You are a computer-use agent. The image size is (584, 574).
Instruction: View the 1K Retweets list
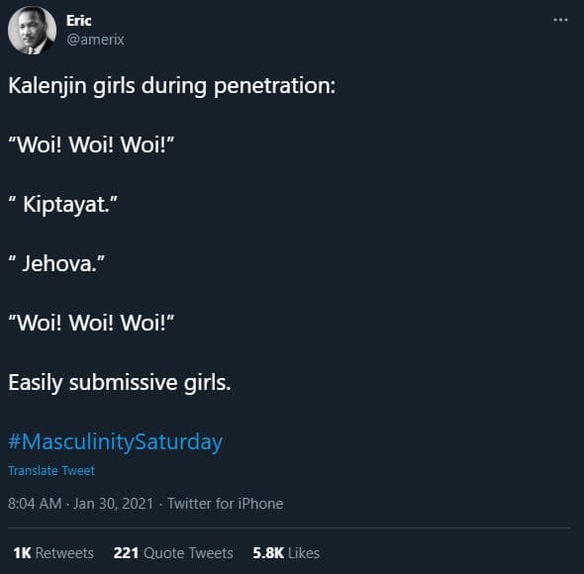point(53,553)
